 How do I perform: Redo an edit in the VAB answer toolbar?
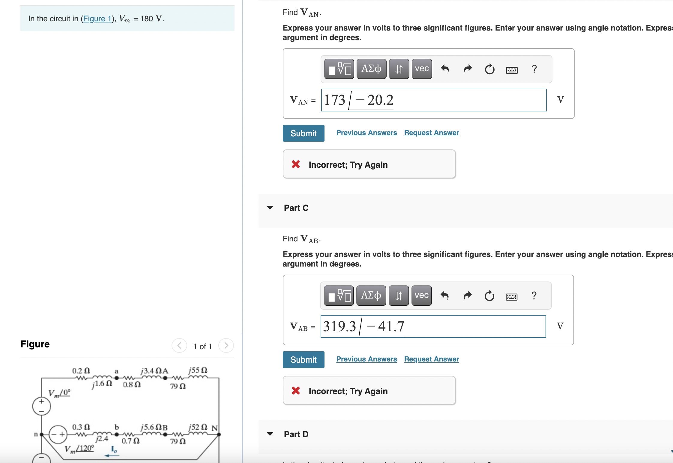pos(467,296)
